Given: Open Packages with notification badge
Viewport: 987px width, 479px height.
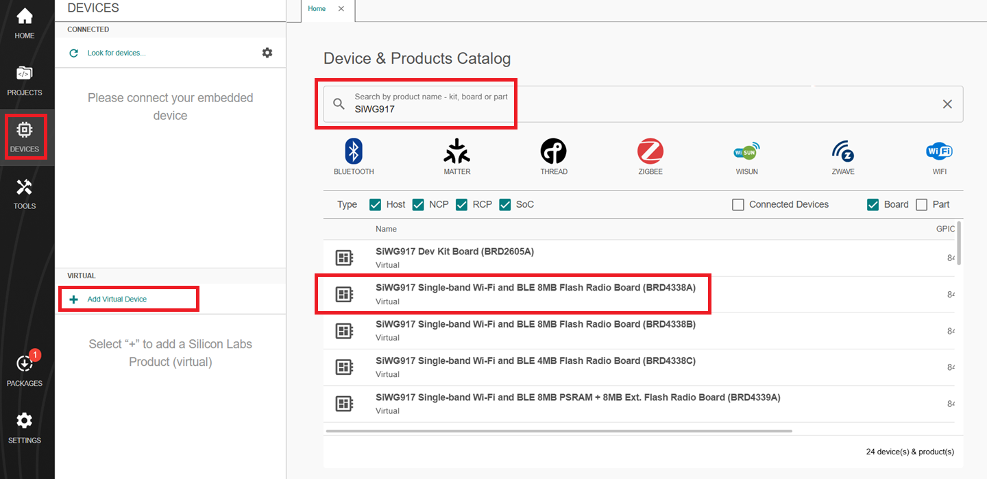Looking at the screenshot, I should [25, 371].
